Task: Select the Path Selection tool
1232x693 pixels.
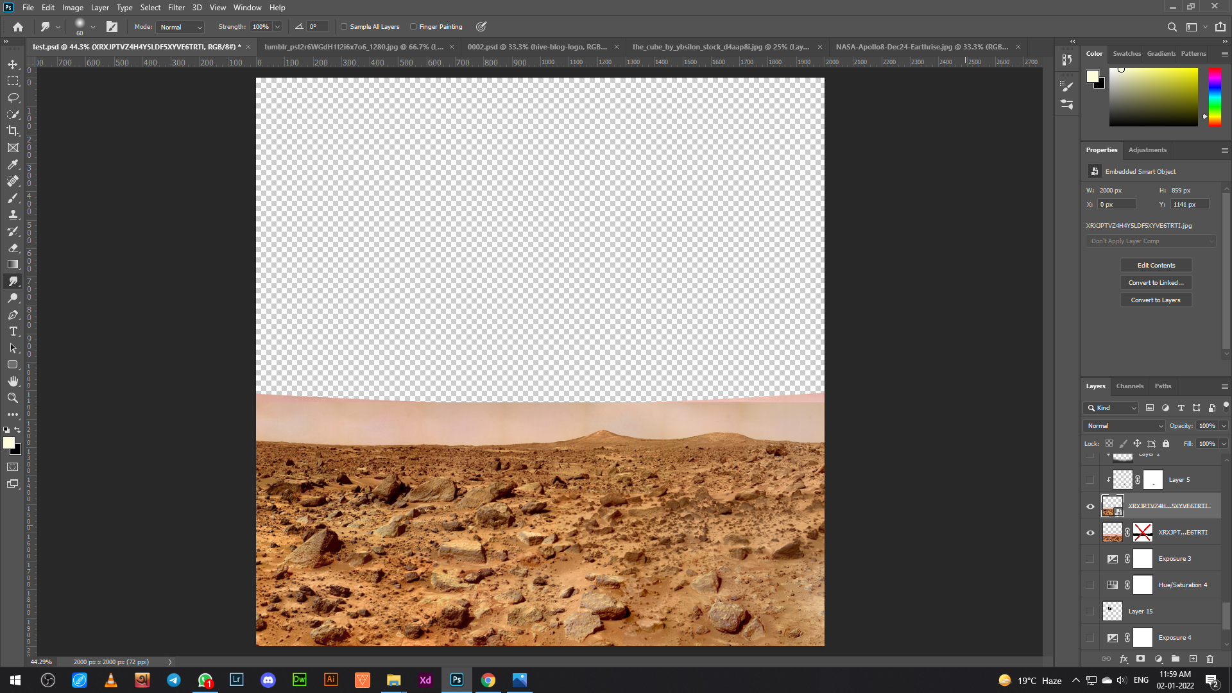Action: pos(13,348)
